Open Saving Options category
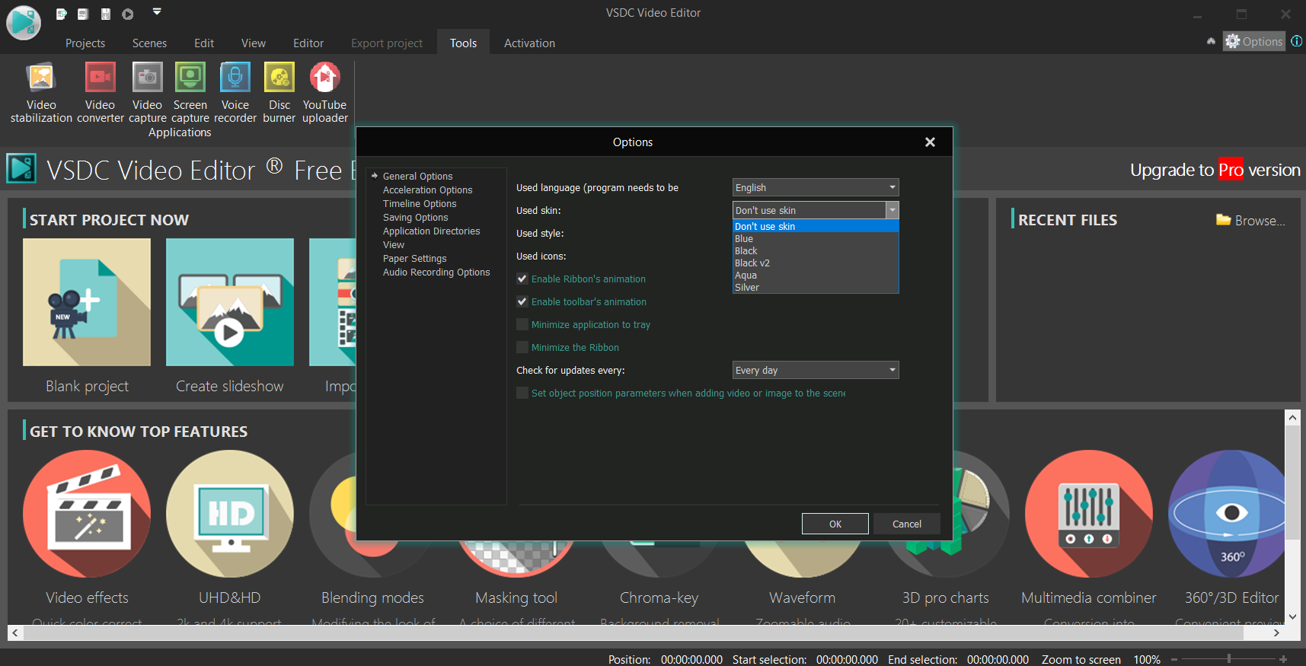Viewport: 1306px width, 666px height. [x=415, y=217]
